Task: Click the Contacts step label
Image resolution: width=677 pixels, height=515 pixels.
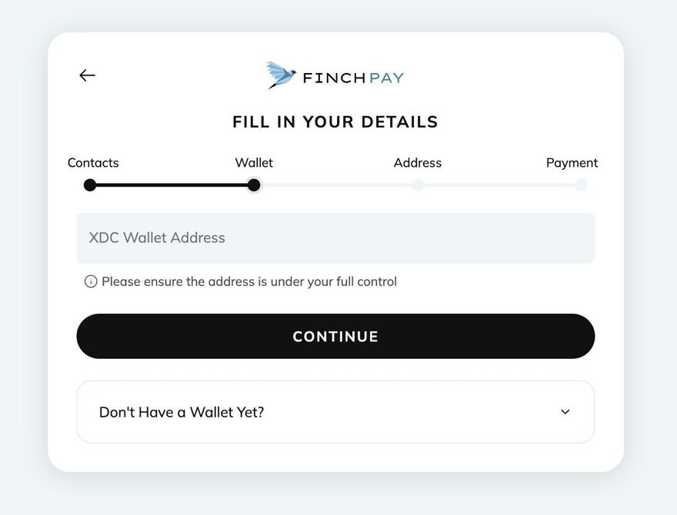Action: click(x=93, y=163)
